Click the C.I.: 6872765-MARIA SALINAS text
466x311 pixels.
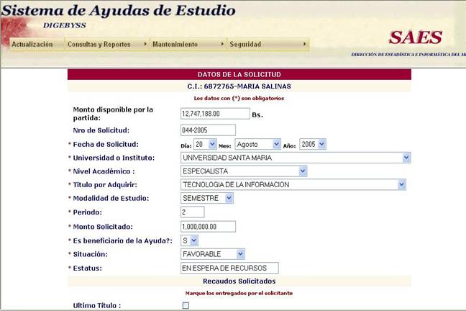(x=239, y=86)
